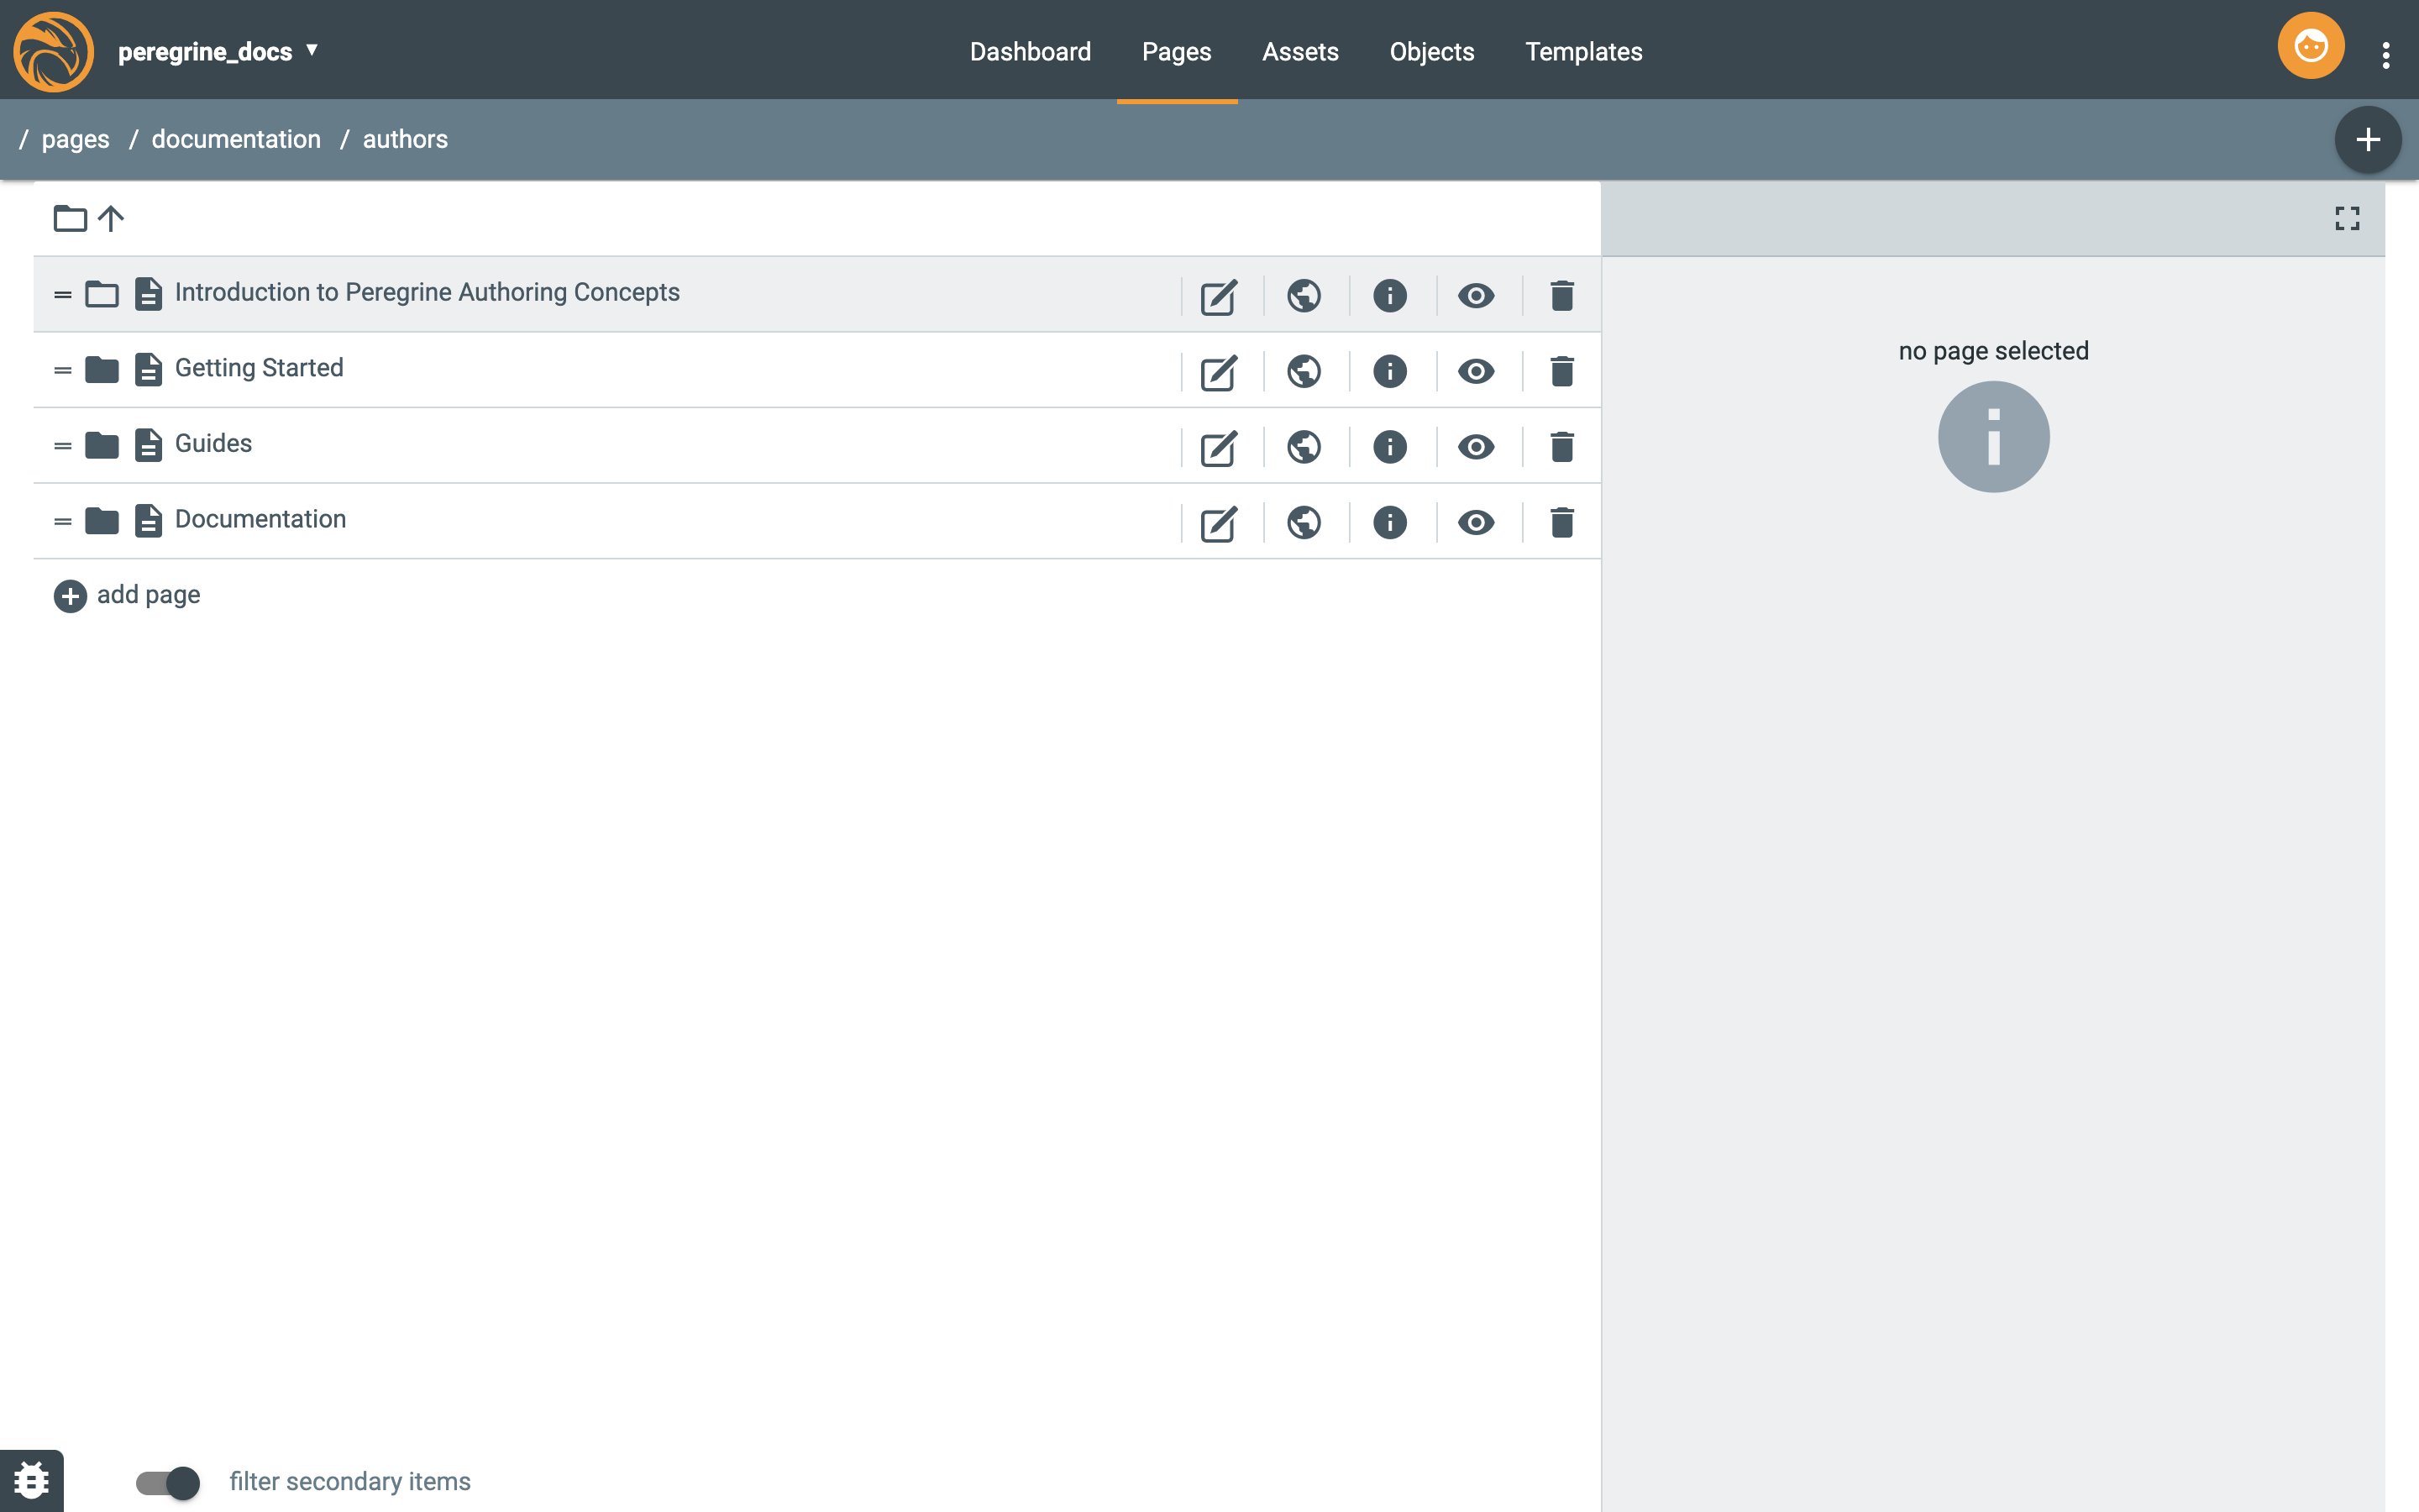Screen dimensions: 2419x1512
Task: Open the vertical three-dot more menu
Action: 2385,55
